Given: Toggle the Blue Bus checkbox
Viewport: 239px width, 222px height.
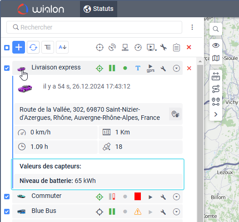Looking at the screenshot, I should click(x=7, y=212).
